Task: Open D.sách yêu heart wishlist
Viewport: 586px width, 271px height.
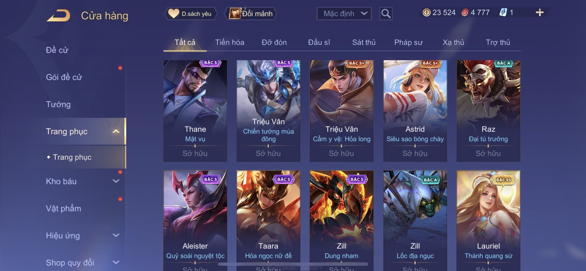Action: [190, 14]
